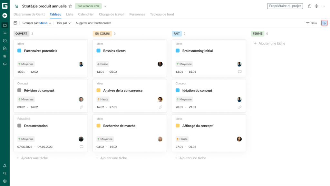Open notifications bell in sidebar
The image size is (330, 186).
[5, 166]
